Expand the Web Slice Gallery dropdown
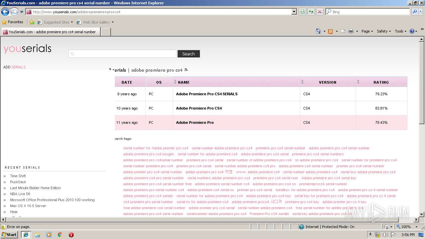The image size is (425, 239). [113, 22]
